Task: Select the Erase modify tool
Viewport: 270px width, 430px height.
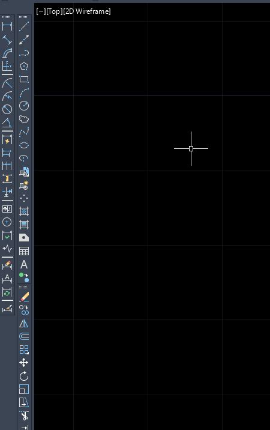Action: click(24, 297)
